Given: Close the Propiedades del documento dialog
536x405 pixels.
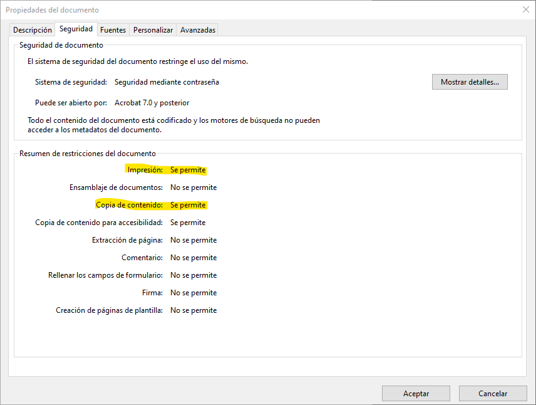Looking at the screenshot, I should click(x=525, y=9).
